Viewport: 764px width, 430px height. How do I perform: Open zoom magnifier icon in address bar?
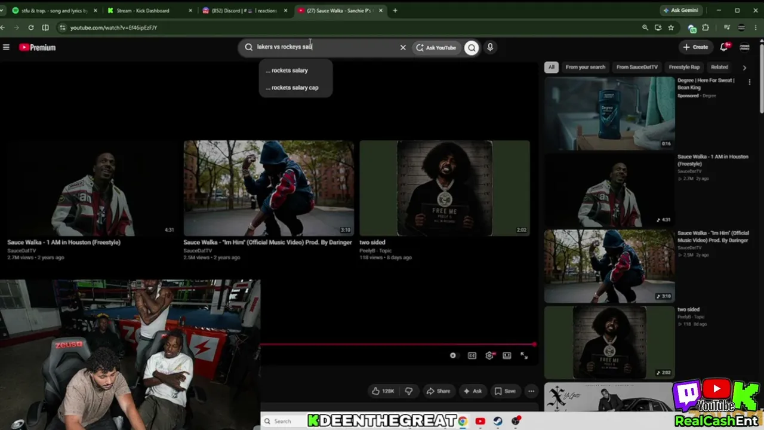[645, 27]
